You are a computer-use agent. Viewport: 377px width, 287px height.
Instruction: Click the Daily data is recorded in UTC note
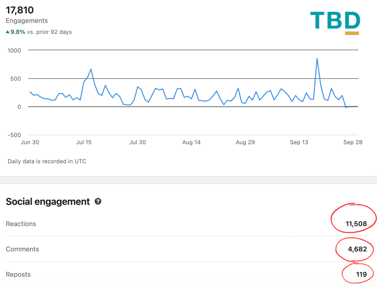pyautogui.click(x=47, y=161)
